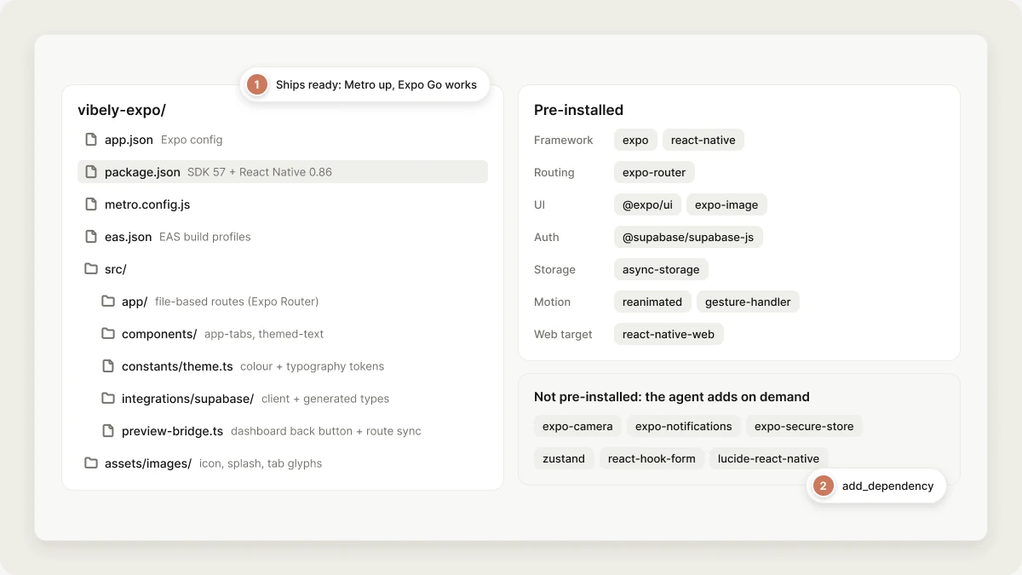Click the UI row label
Screen dimensions: 1022x575
pyautogui.click(x=539, y=204)
